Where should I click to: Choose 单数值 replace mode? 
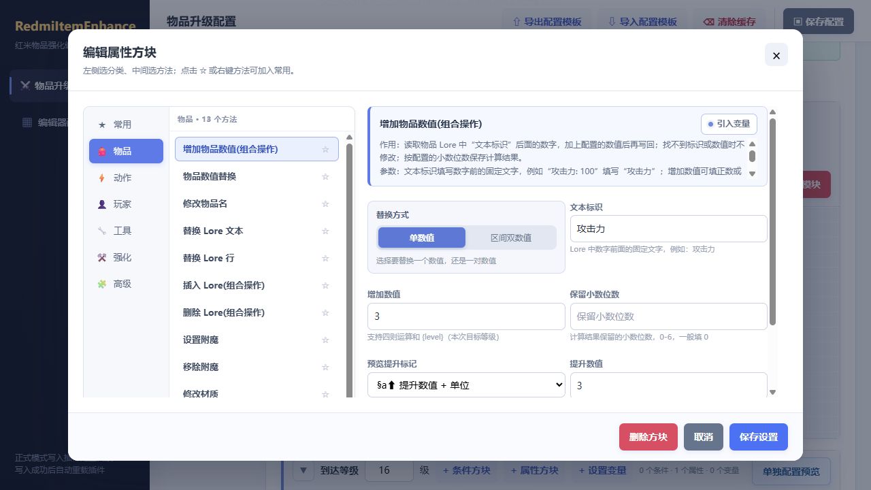pyautogui.click(x=422, y=238)
